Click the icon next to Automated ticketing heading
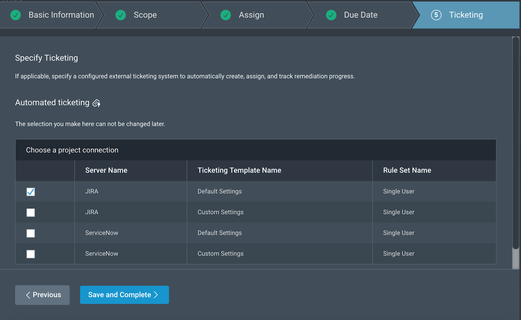 click(96, 103)
